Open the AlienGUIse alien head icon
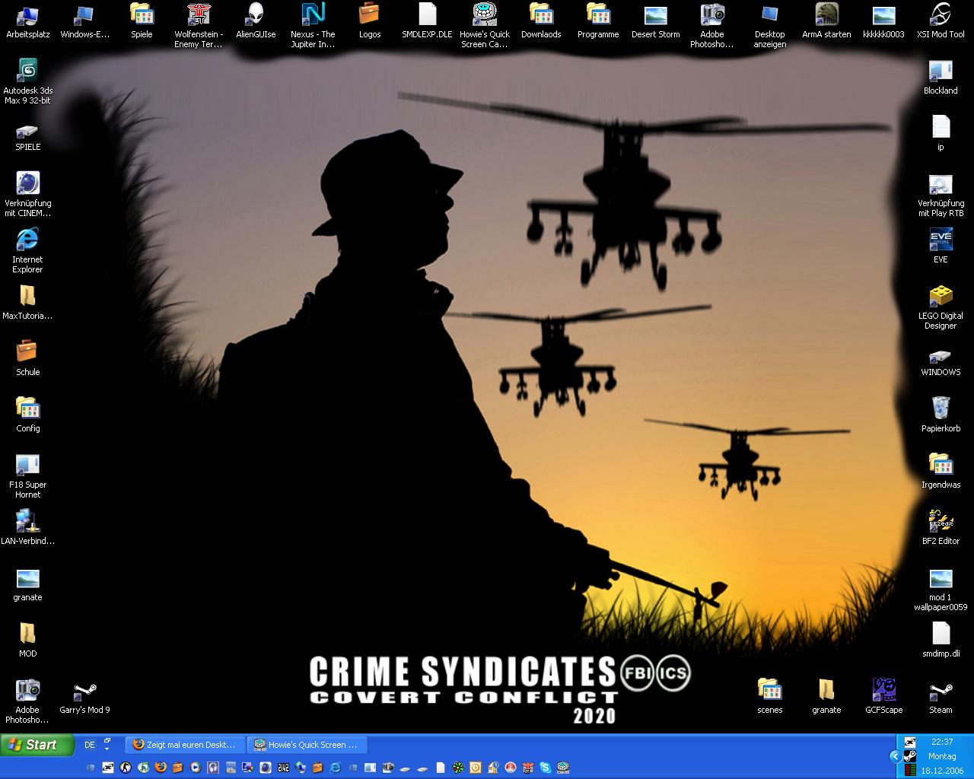This screenshot has height=779, width=974. tap(256, 21)
